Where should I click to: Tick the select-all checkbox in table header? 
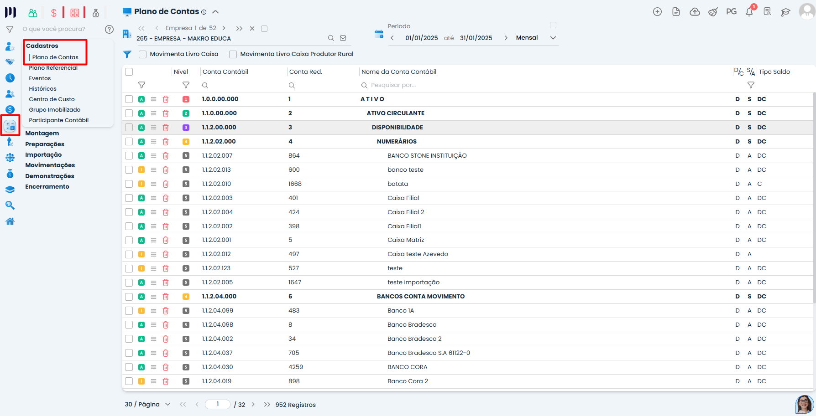pyautogui.click(x=129, y=72)
